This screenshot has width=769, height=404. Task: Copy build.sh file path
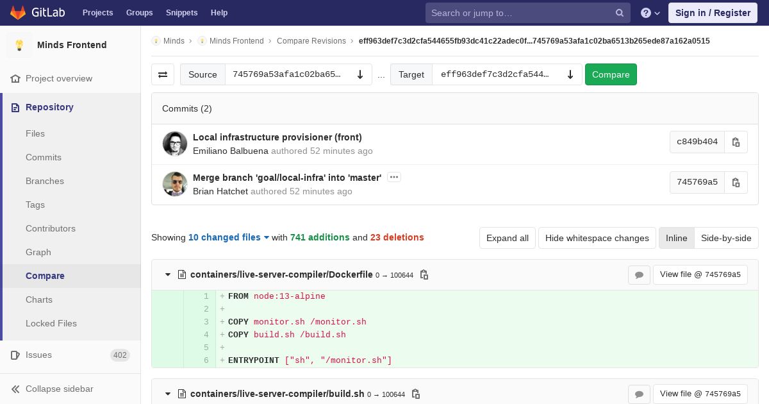(x=415, y=394)
